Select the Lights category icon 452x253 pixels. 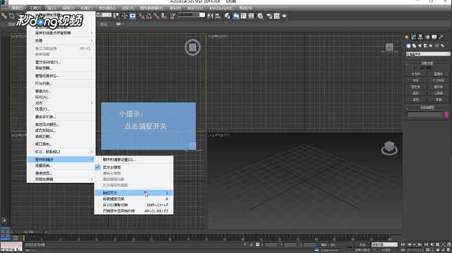[420, 45]
